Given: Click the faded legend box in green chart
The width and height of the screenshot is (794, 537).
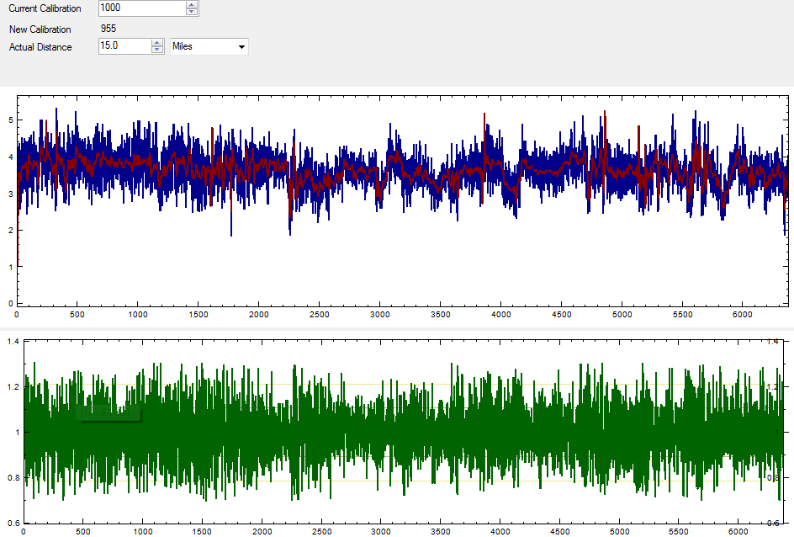Looking at the screenshot, I should 109,412.
